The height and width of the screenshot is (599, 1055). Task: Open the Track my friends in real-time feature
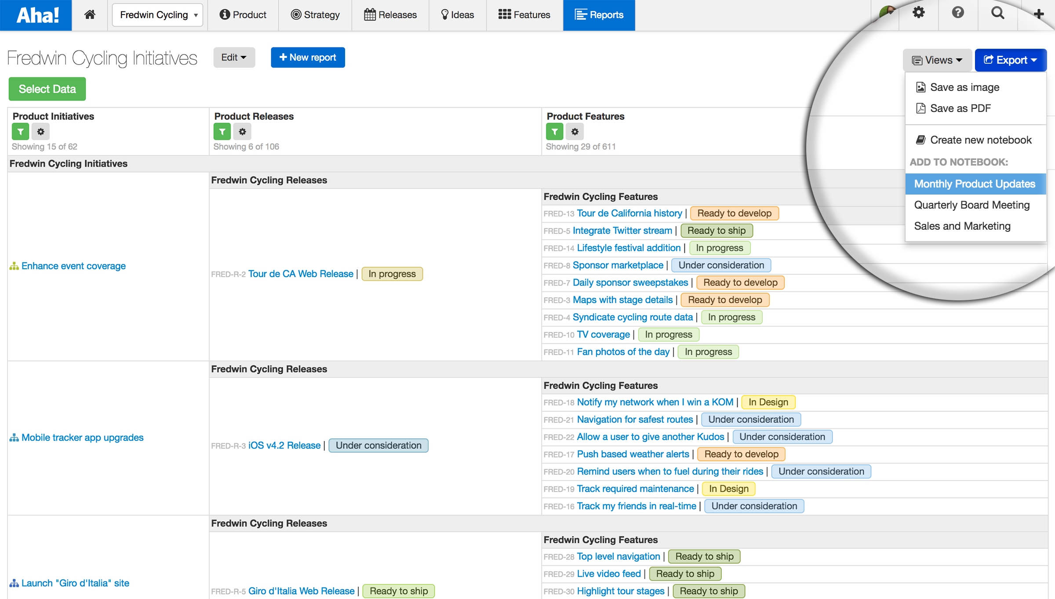[x=637, y=506]
